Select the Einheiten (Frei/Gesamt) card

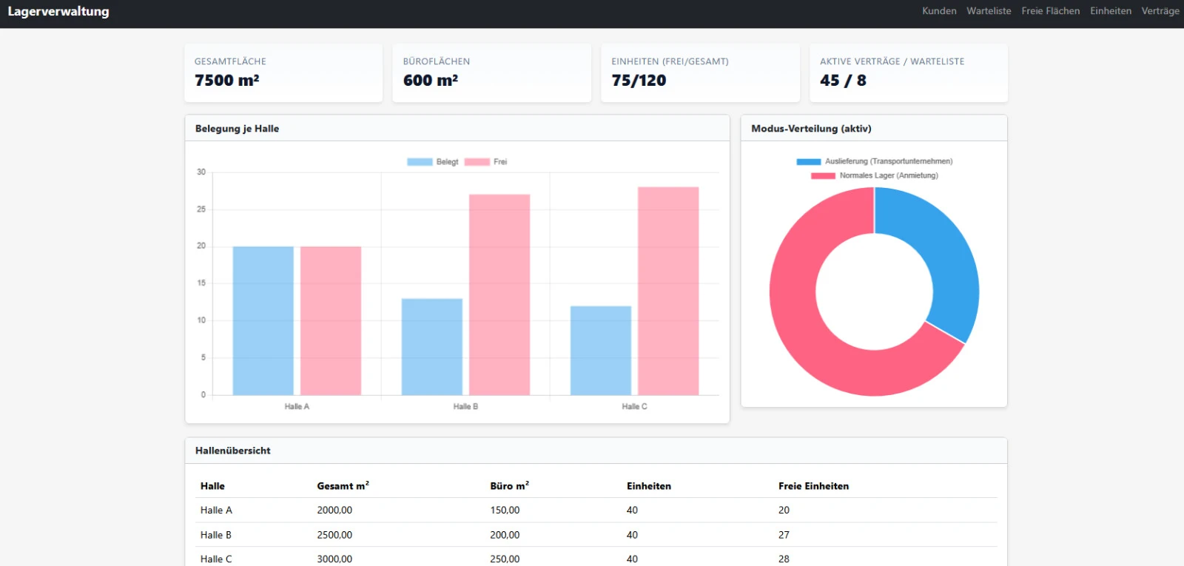699,73
